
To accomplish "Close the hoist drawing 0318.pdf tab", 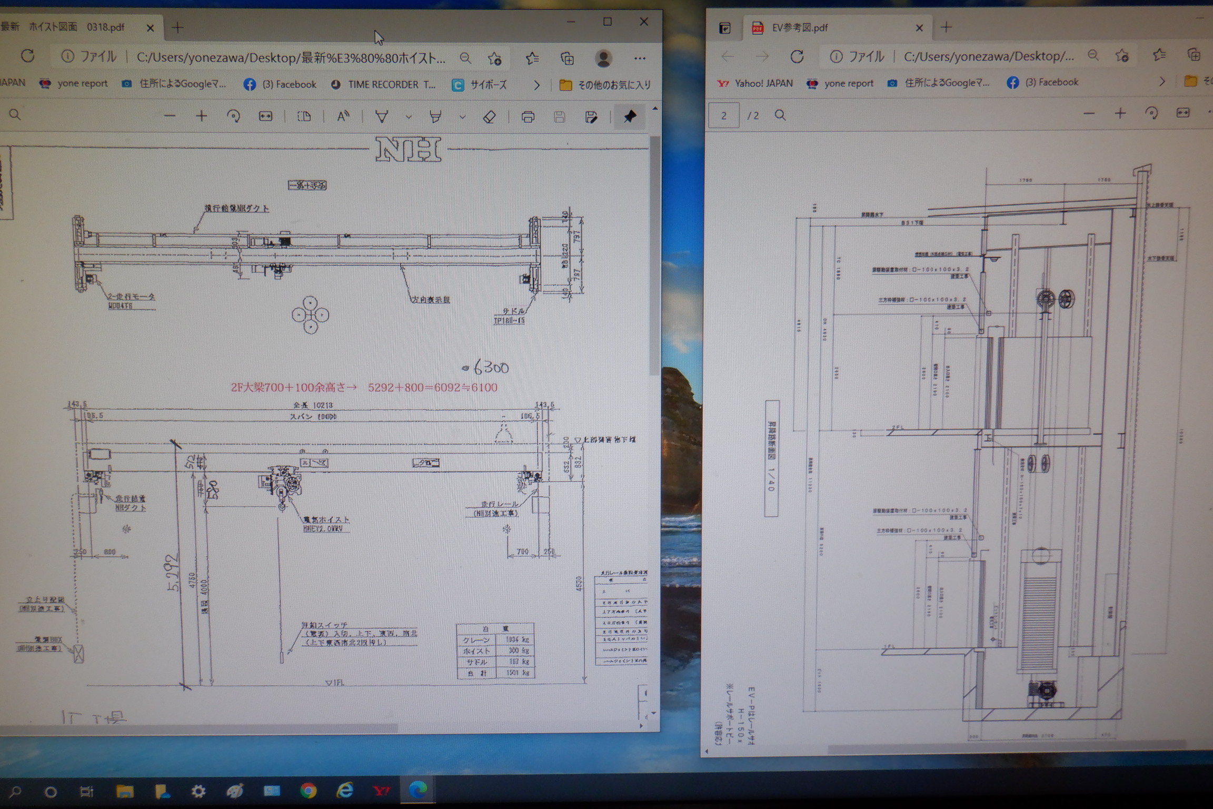I will pos(150,28).
